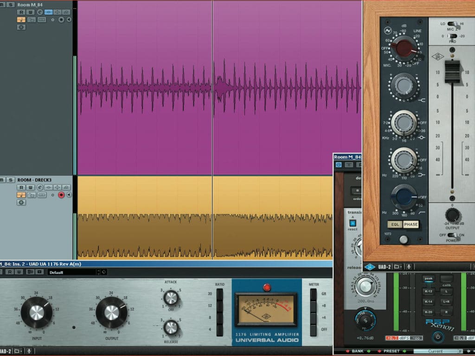Image resolution: width=475 pixels, height=356 pixels.
Task: Open the Current preset dropdown in PSP Xenon
Action: (438, 351)
